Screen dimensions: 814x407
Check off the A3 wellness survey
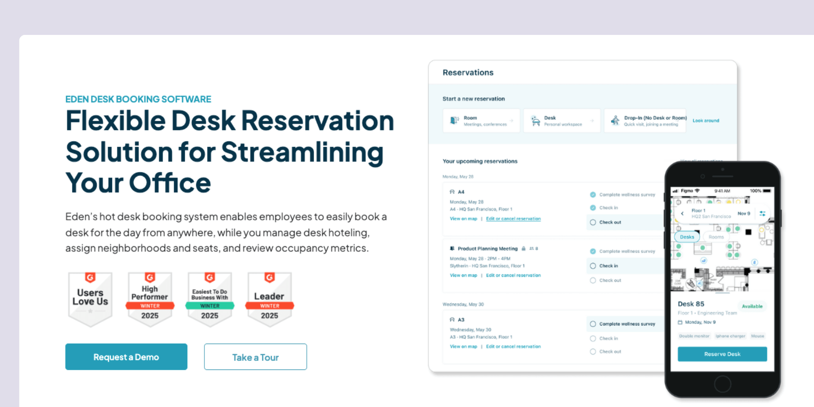(x=594, y=324)
